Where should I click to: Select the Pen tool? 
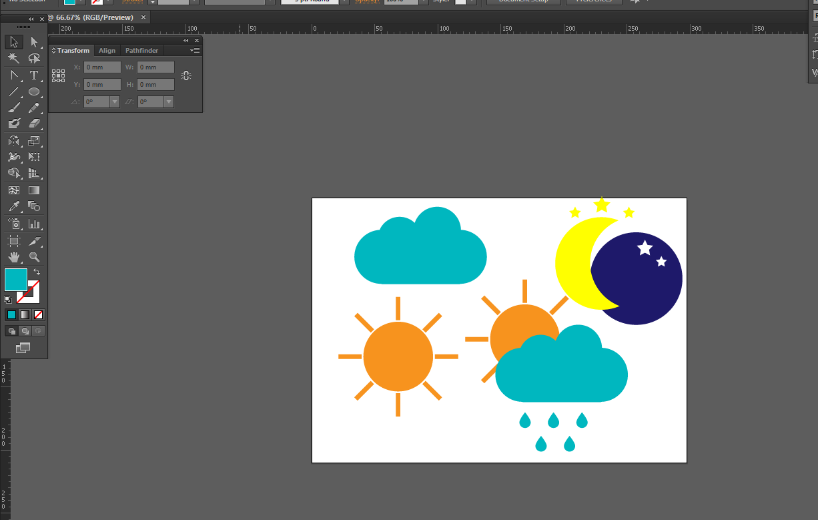pos(14,75)
